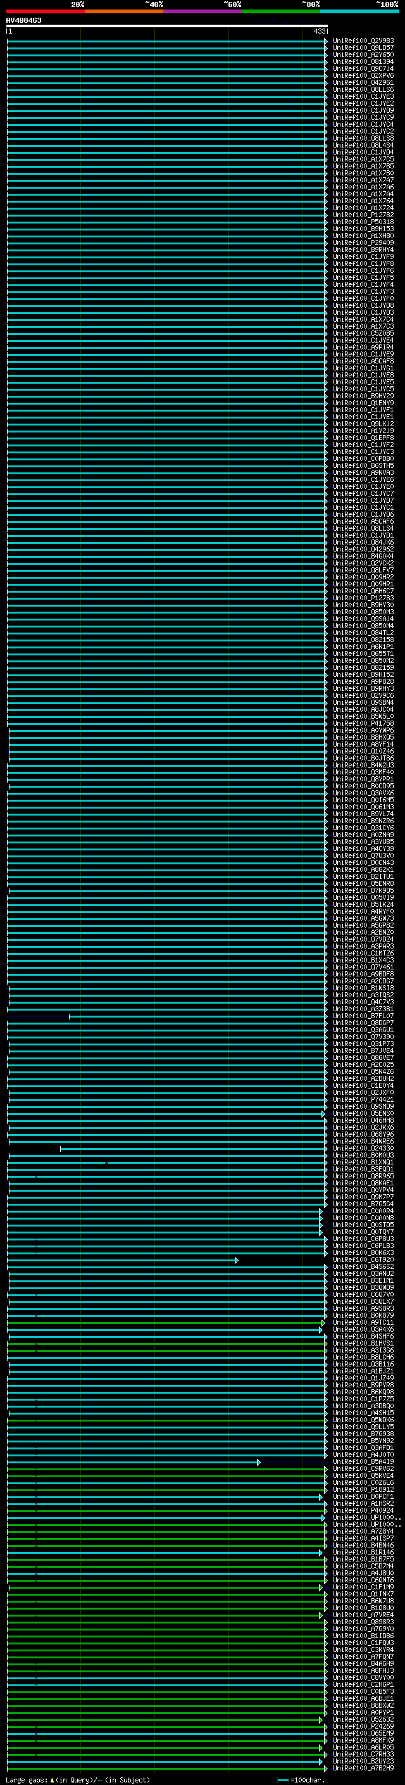The width and height of the screenshot is (405, 1785).
Task: Select UniRef100_A9PIR4 label
Action: [x=363, y=347]
